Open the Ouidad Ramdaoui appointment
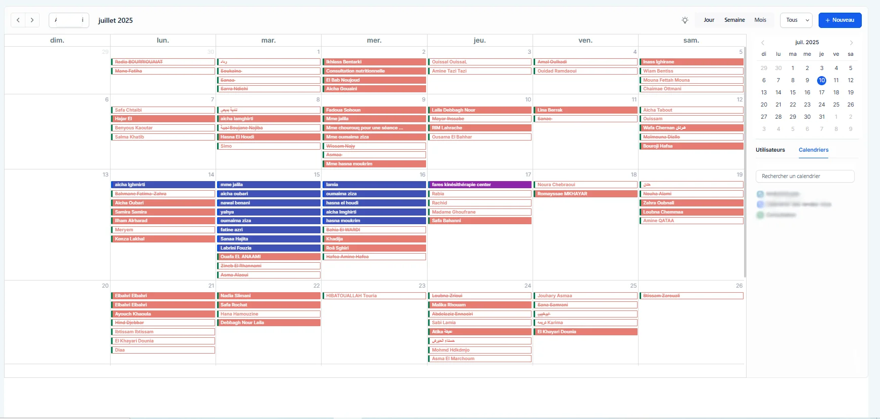This screenshot has width=880, height=419. pyautogui.click(x=585, y=71)
